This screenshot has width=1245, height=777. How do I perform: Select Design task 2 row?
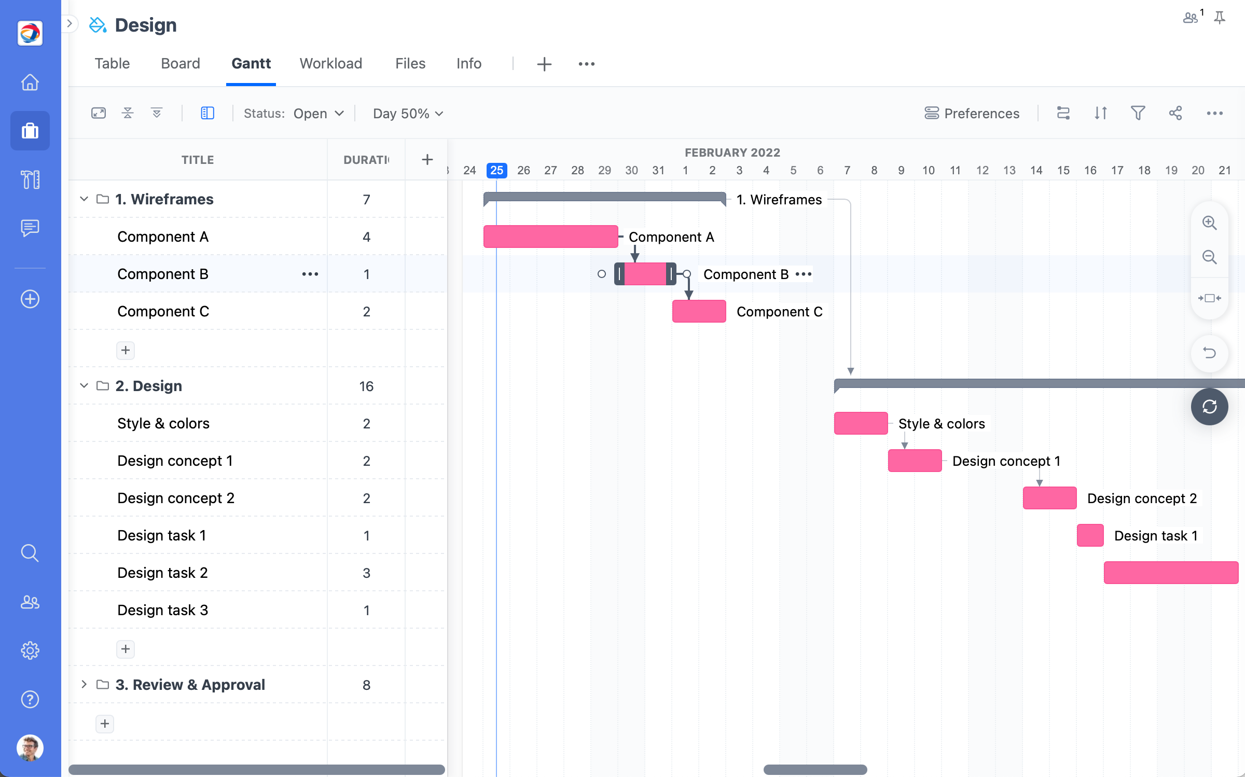[x=257, y=573]
